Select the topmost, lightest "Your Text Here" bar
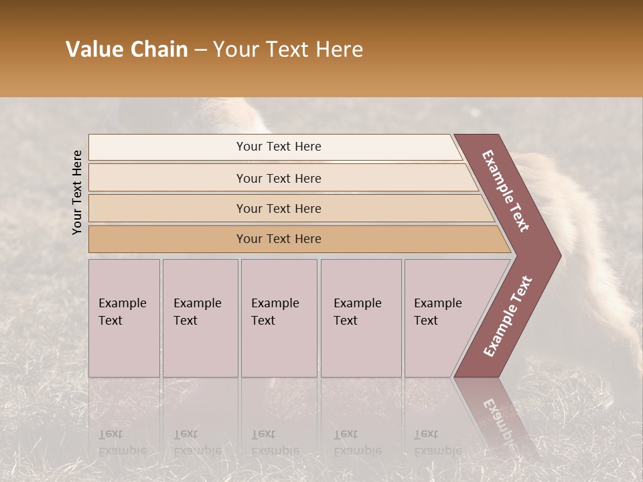 278,147
